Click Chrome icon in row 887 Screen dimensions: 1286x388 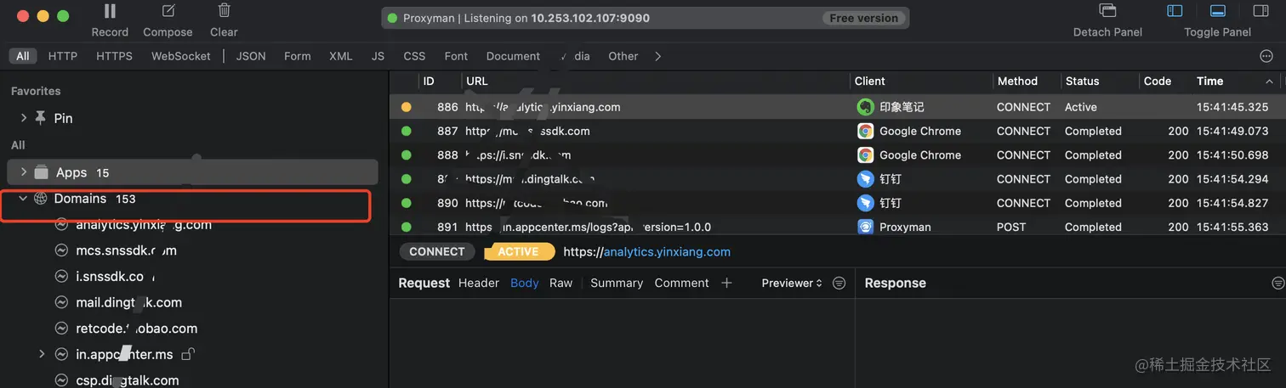(865, 131)
